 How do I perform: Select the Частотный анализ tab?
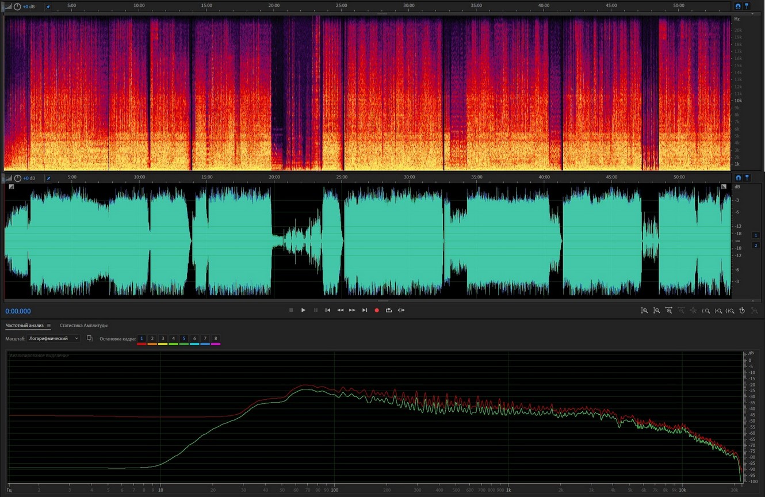(24, 326)
